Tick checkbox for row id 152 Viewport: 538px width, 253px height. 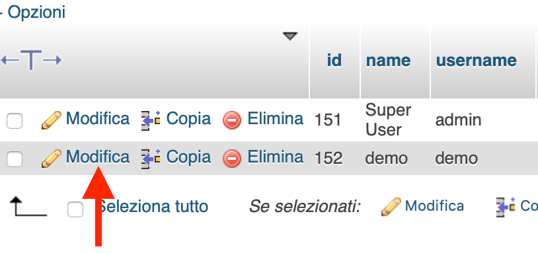(x=15, y=159)
